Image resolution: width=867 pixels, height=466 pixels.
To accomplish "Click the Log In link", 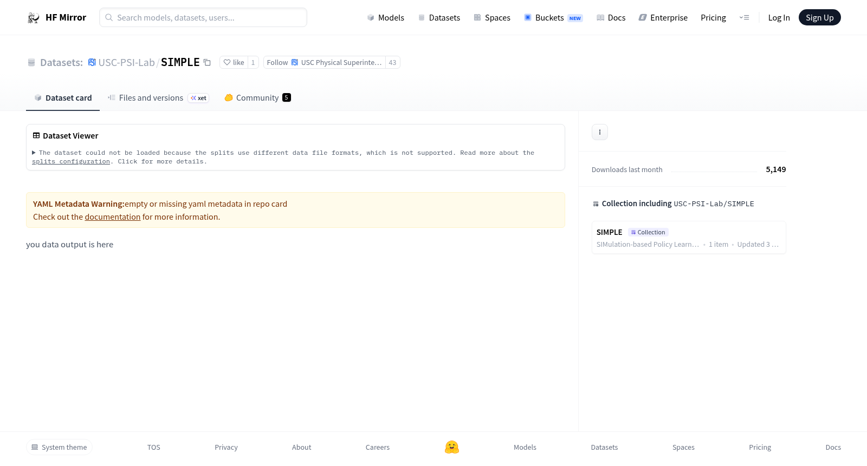I will (779, 18).
